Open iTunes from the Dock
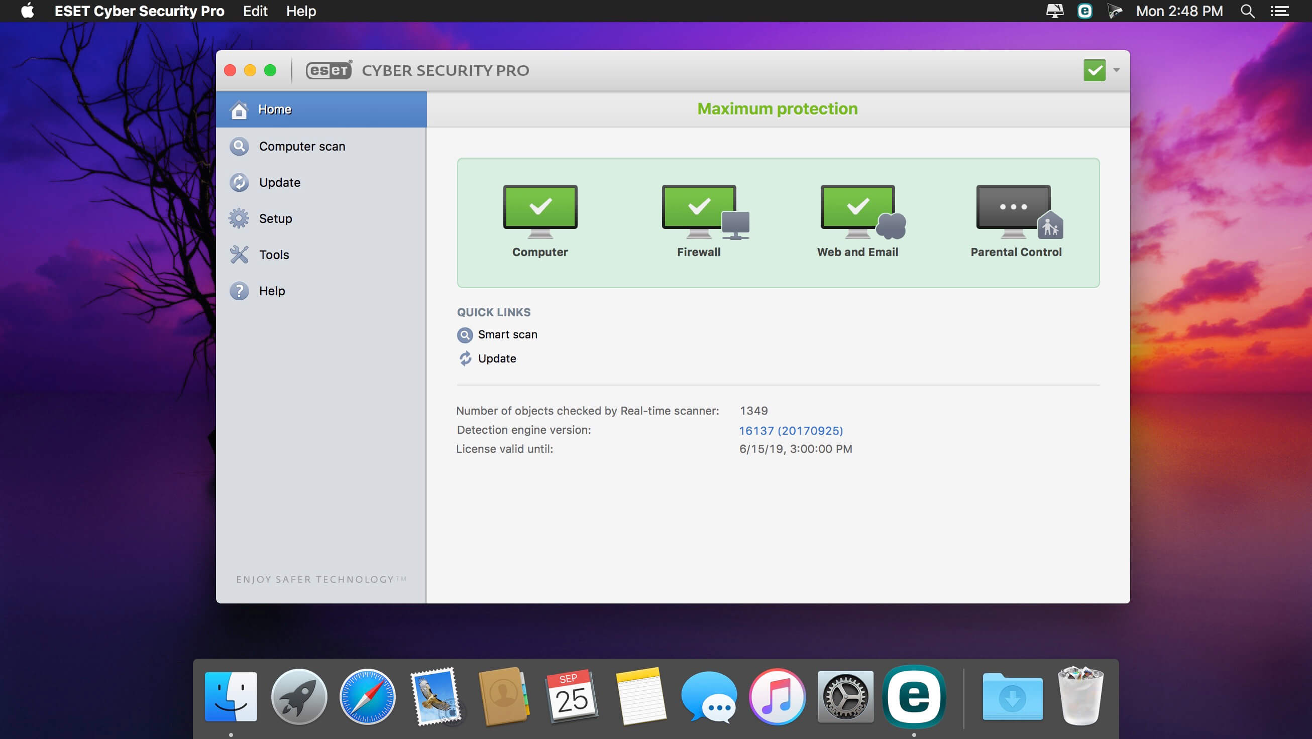Screen dimensions: 1312x739 point(777,696)
